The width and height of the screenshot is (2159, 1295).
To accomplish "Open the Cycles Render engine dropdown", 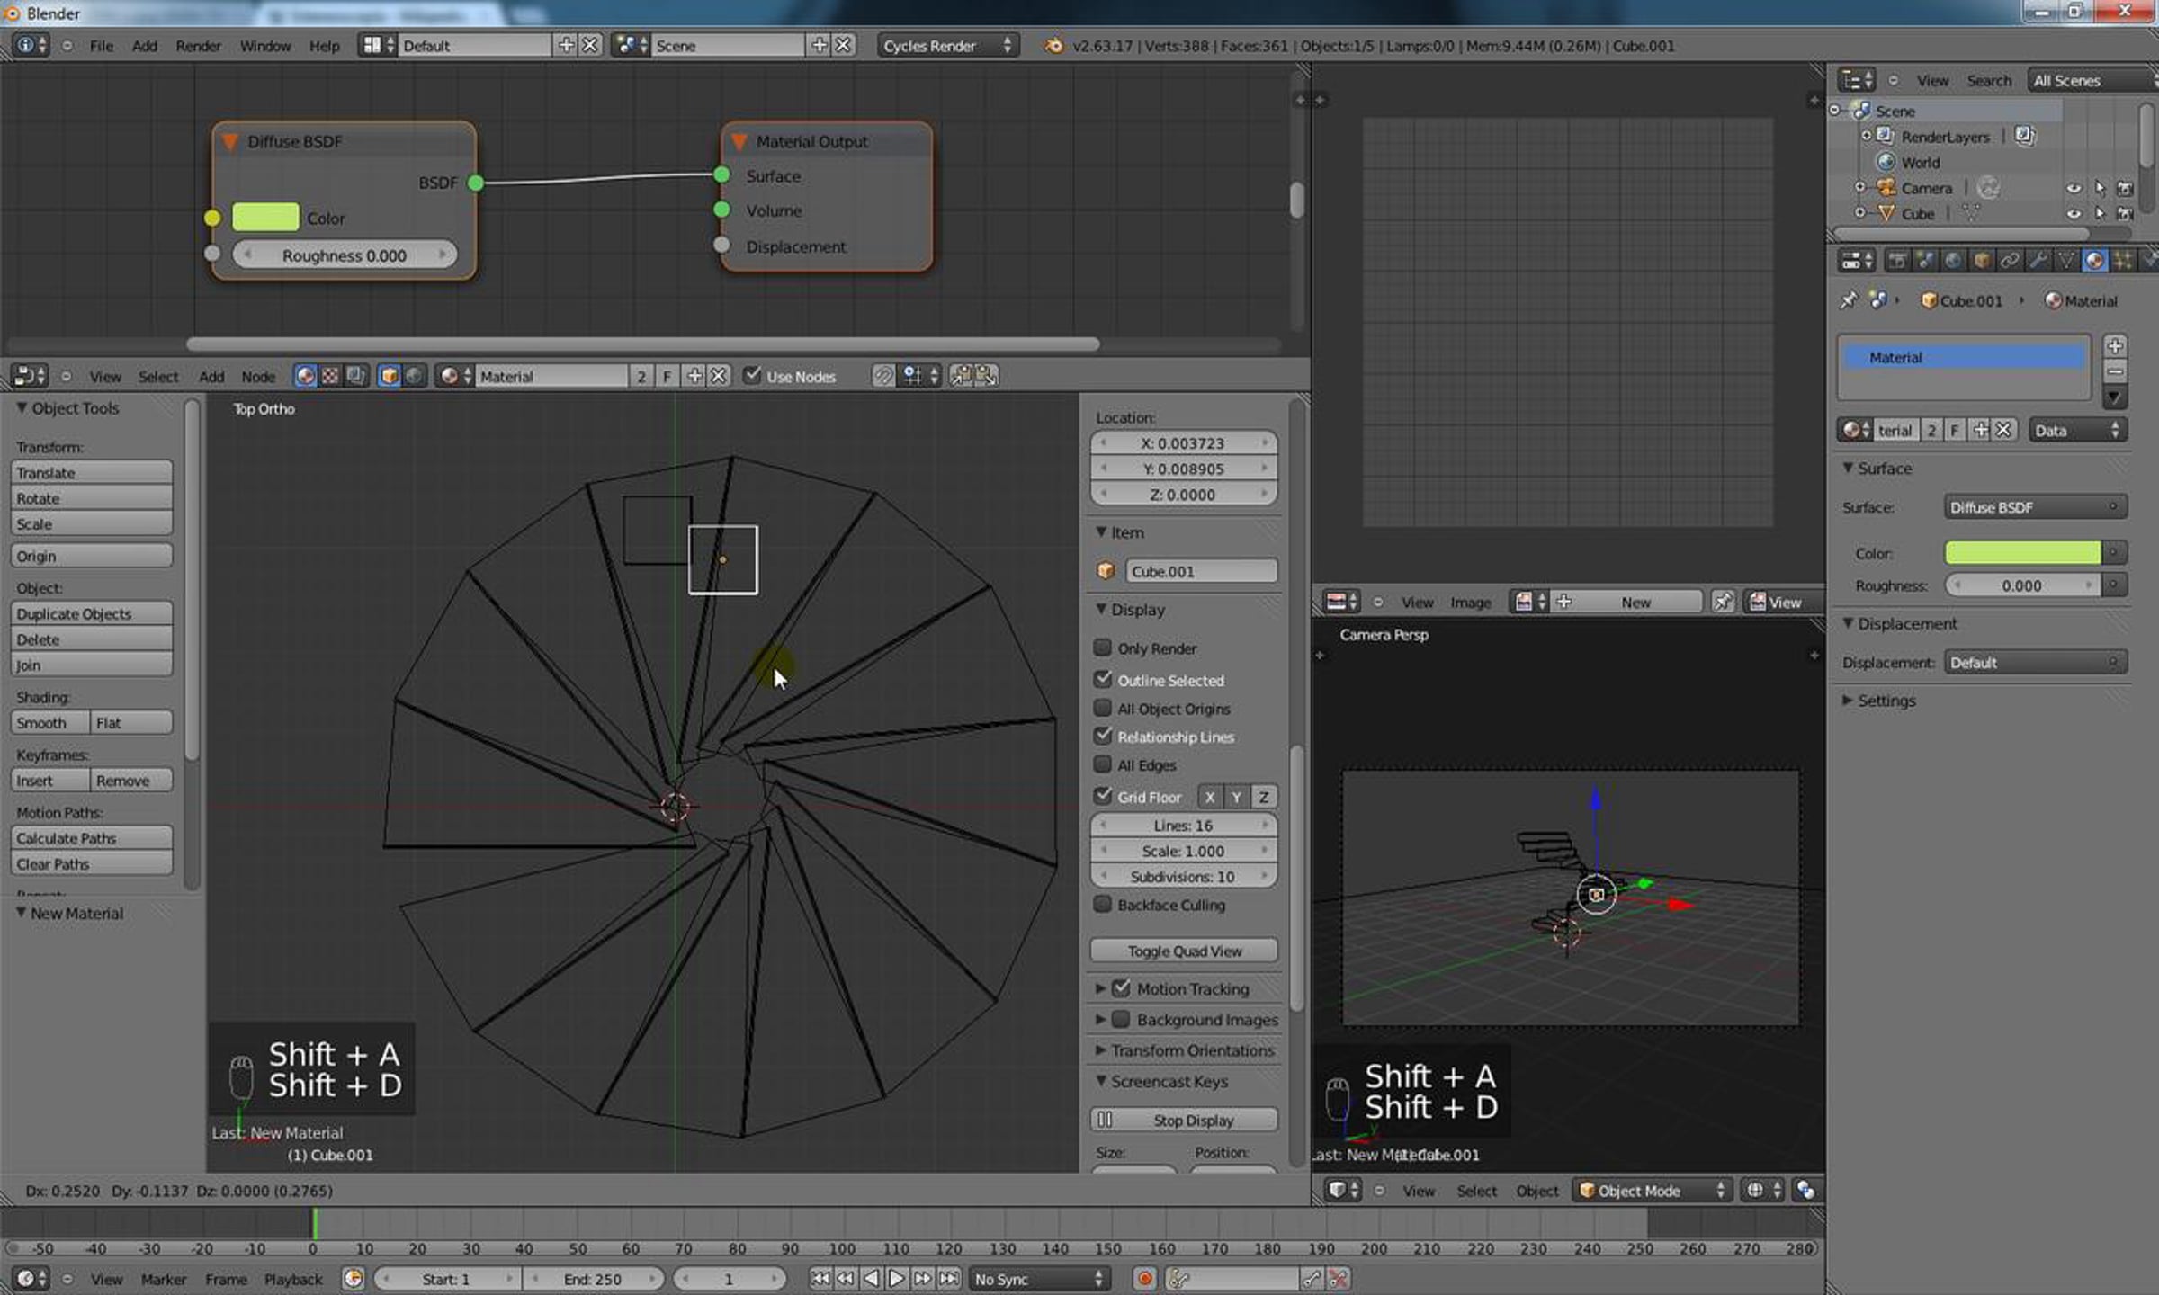I will [946, 46].
